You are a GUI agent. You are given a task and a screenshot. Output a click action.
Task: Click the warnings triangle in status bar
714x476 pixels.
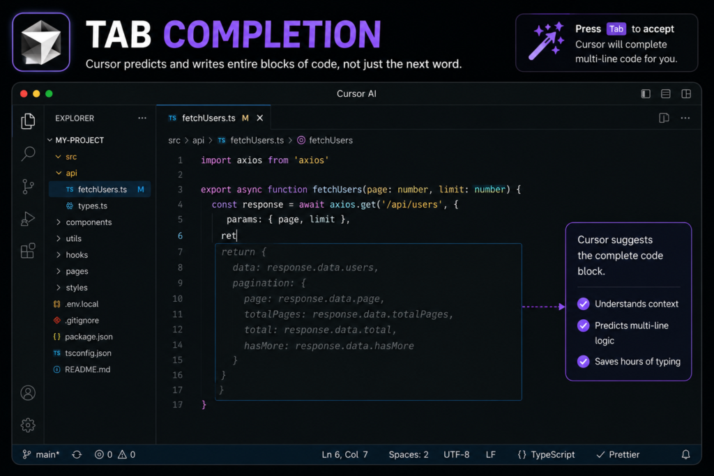(x=122, y=454)
